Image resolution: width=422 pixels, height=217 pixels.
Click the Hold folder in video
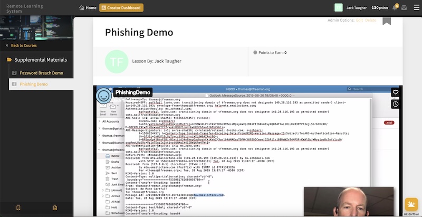[114, 207]
